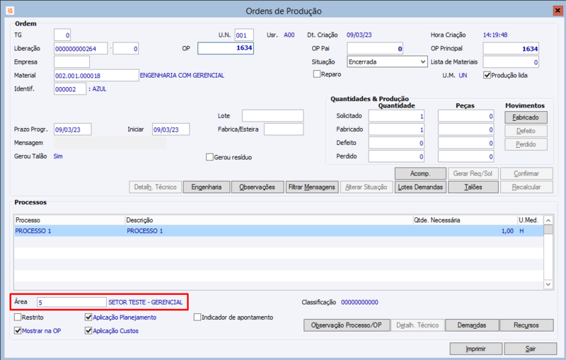
Task: Click the process list scroll down arrow
Action: pos(548,284)
